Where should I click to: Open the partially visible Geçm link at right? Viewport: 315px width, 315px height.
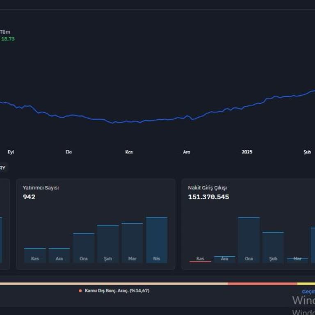click(x=308, y=292)
